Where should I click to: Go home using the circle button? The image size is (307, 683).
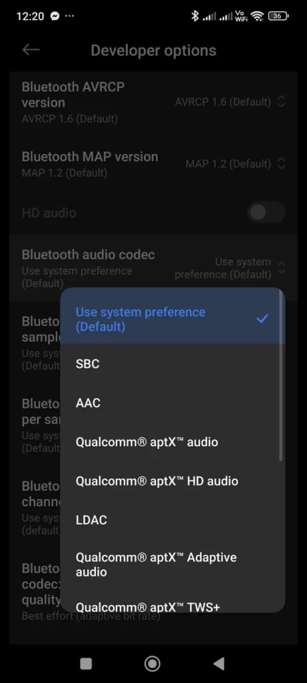(153, 664)
